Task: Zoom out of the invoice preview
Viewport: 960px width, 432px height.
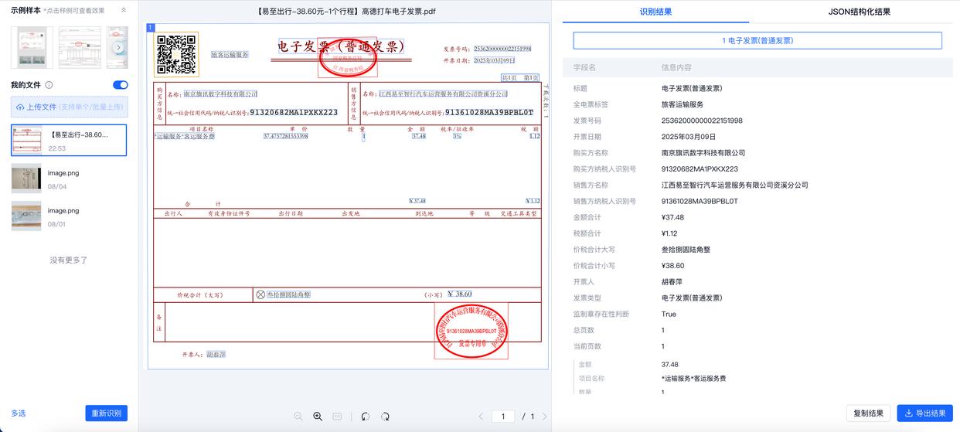Action: 298,416
